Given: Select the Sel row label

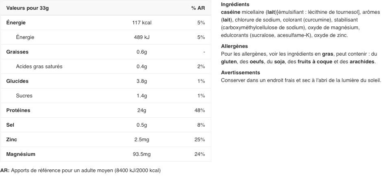Looking at the screenshot, I should (x=10, y=125).
